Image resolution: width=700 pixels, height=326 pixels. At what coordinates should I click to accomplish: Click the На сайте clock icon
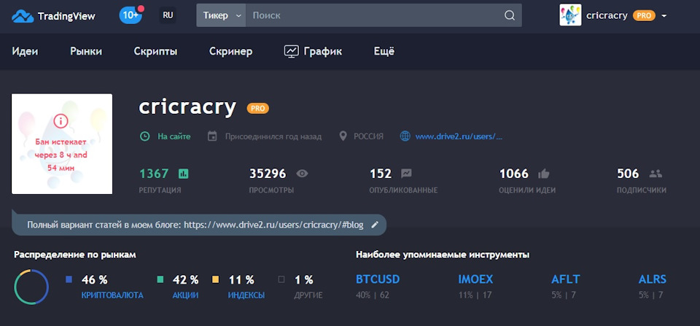tap(144, 136)
